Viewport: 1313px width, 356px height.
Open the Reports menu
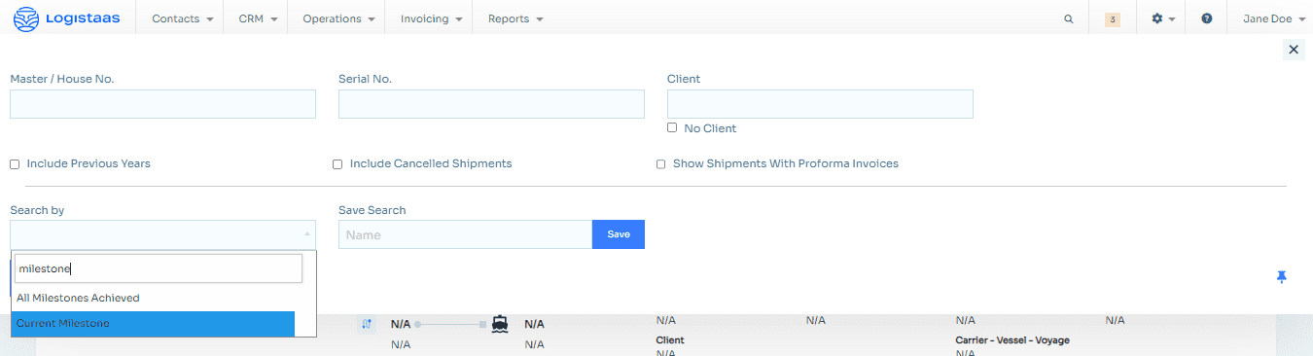point(515,18)
